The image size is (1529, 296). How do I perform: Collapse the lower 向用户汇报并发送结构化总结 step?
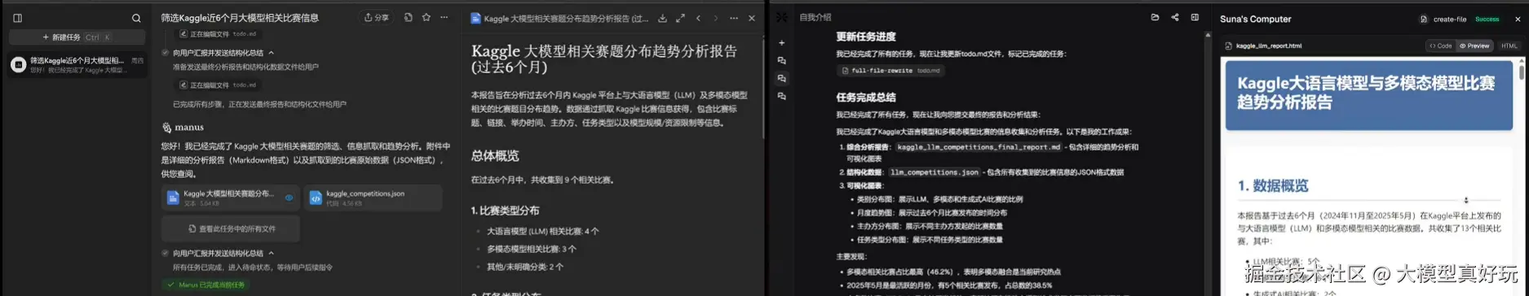click(x=272, y=253)
